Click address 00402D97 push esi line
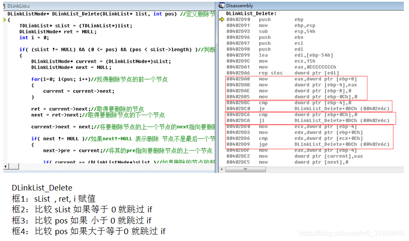 [265, 43]
